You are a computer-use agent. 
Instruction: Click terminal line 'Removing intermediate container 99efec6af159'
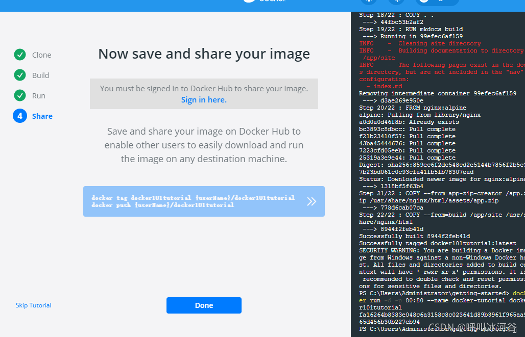438,93
